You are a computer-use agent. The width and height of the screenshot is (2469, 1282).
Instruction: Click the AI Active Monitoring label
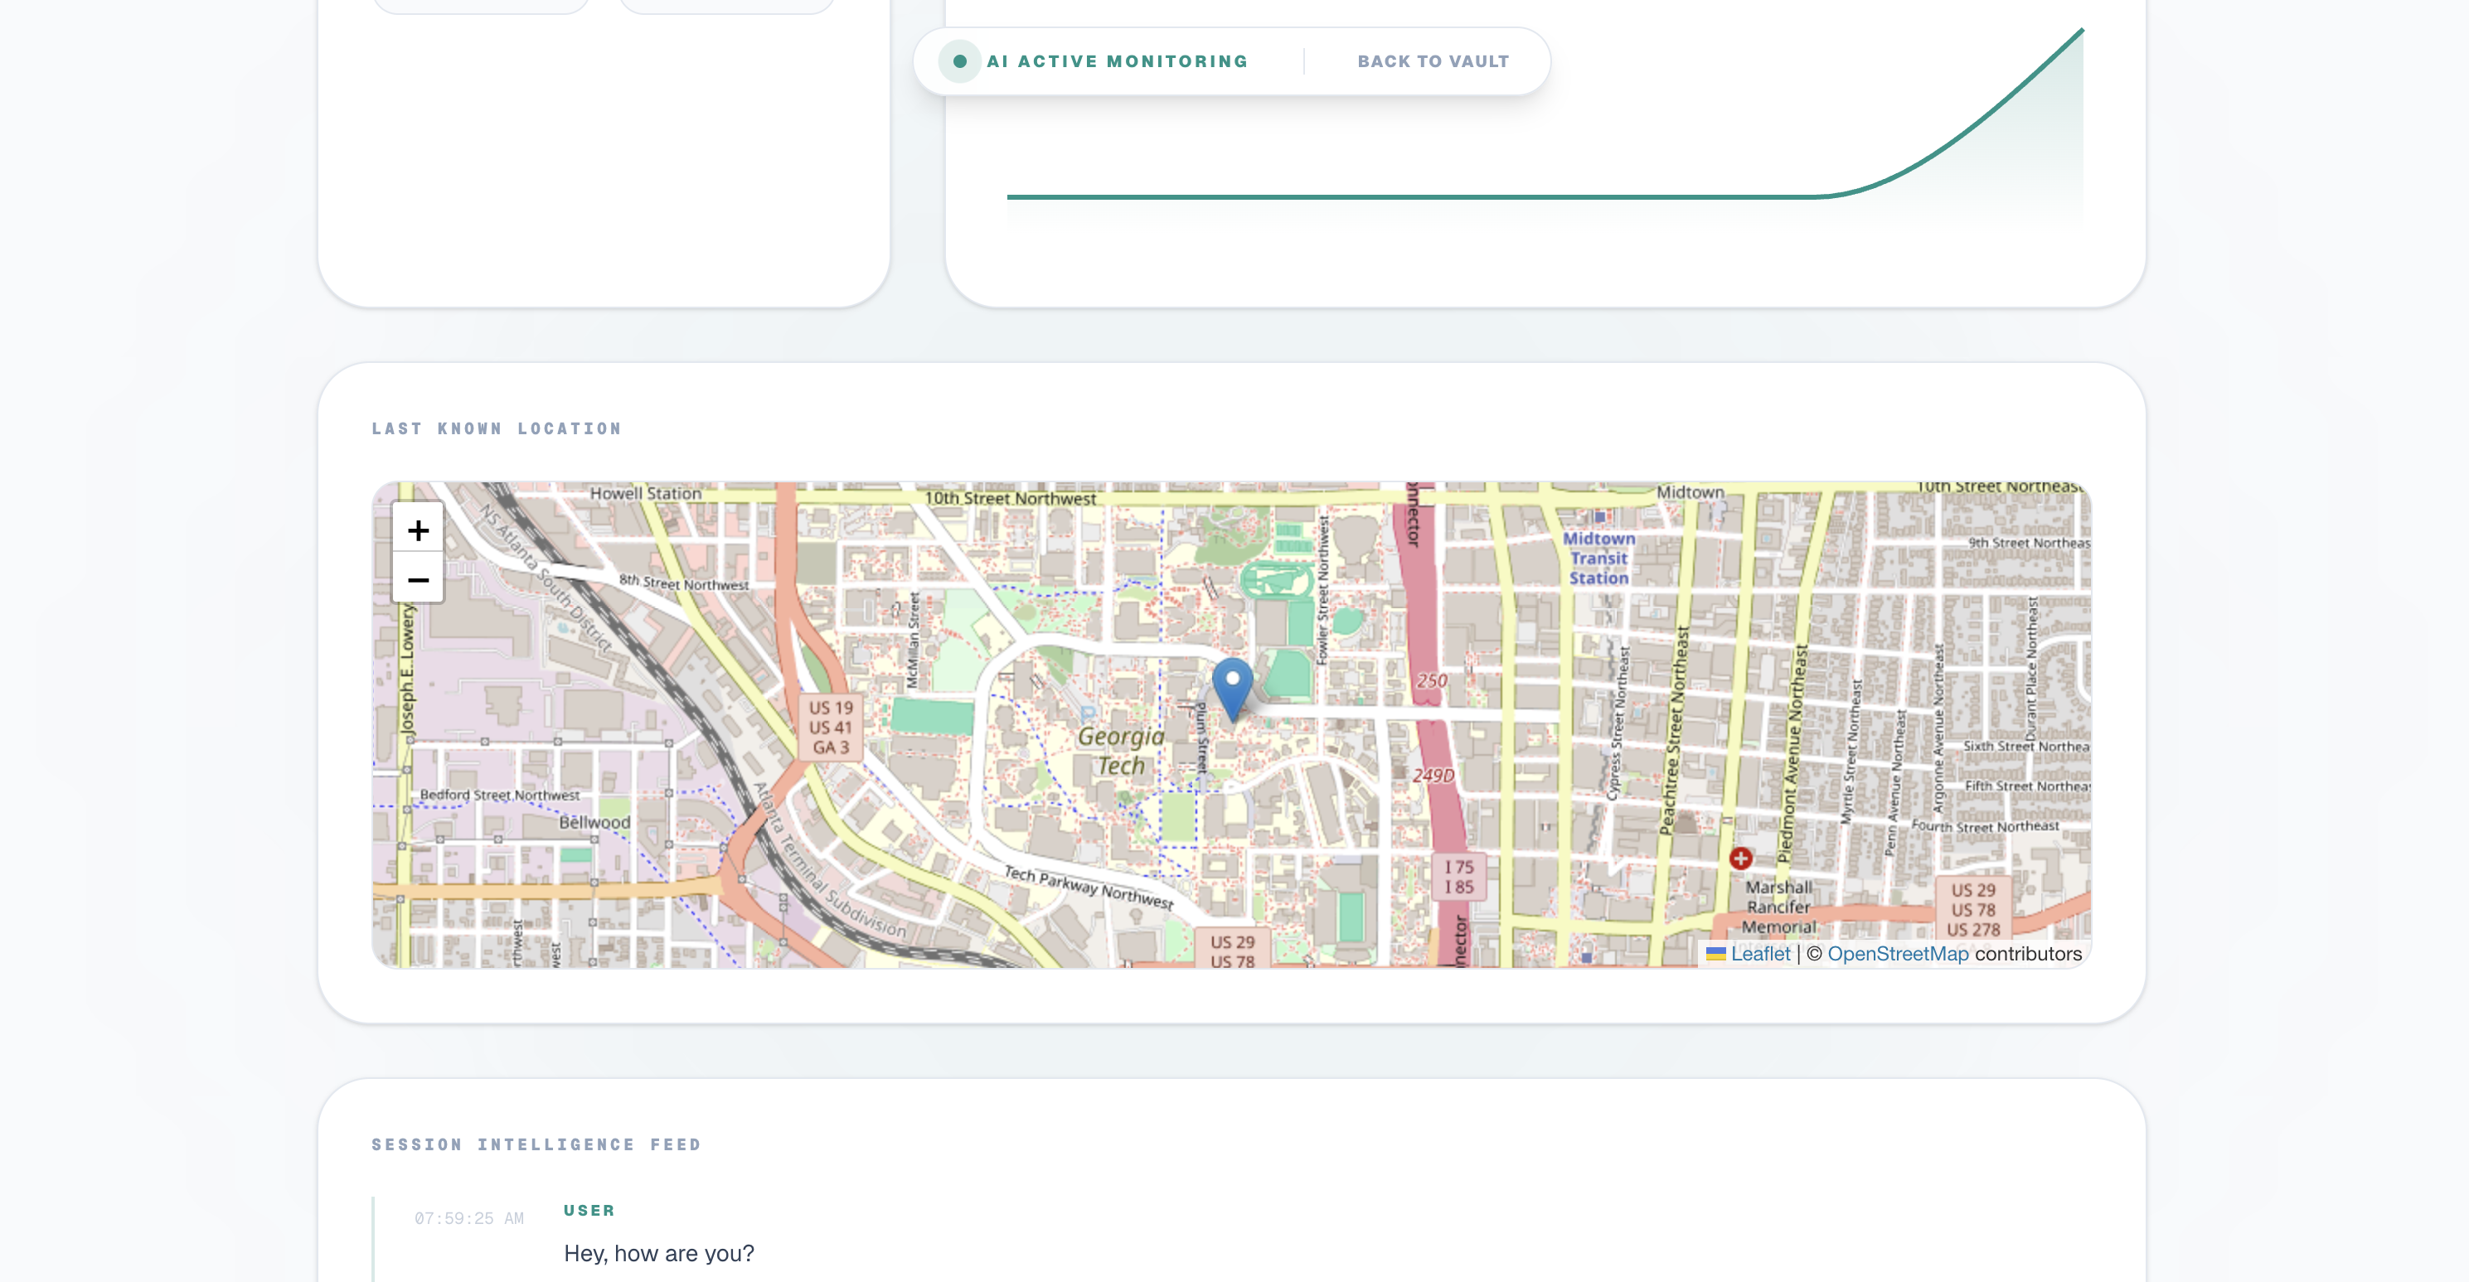(1117, 61)
